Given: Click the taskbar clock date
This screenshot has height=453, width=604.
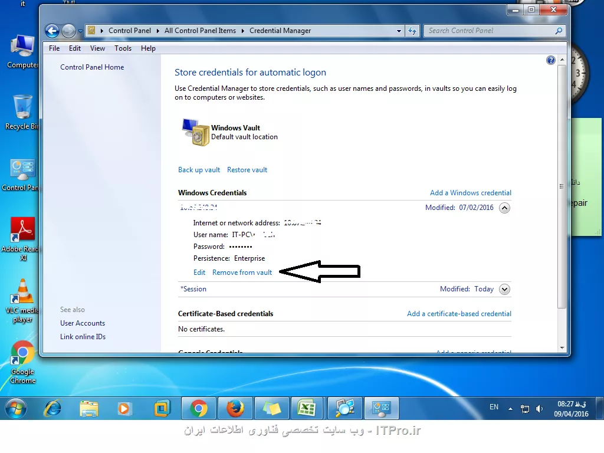Looking at the screenshot, I should pos(571,414).
